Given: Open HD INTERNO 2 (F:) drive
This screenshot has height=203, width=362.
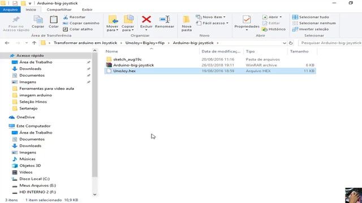Looking at the screenshot, I should pos(38,192).
